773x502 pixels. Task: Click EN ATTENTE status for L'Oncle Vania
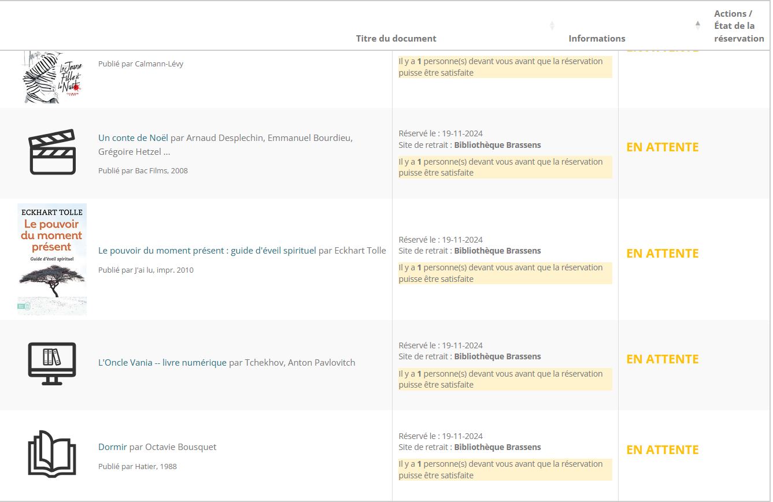(x=663, y=359)
